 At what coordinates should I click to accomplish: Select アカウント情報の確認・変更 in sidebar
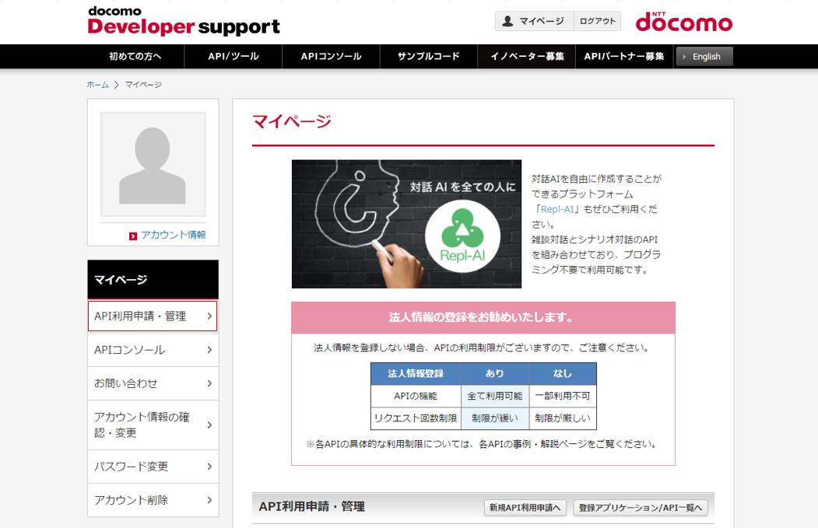tap(153, 425)
